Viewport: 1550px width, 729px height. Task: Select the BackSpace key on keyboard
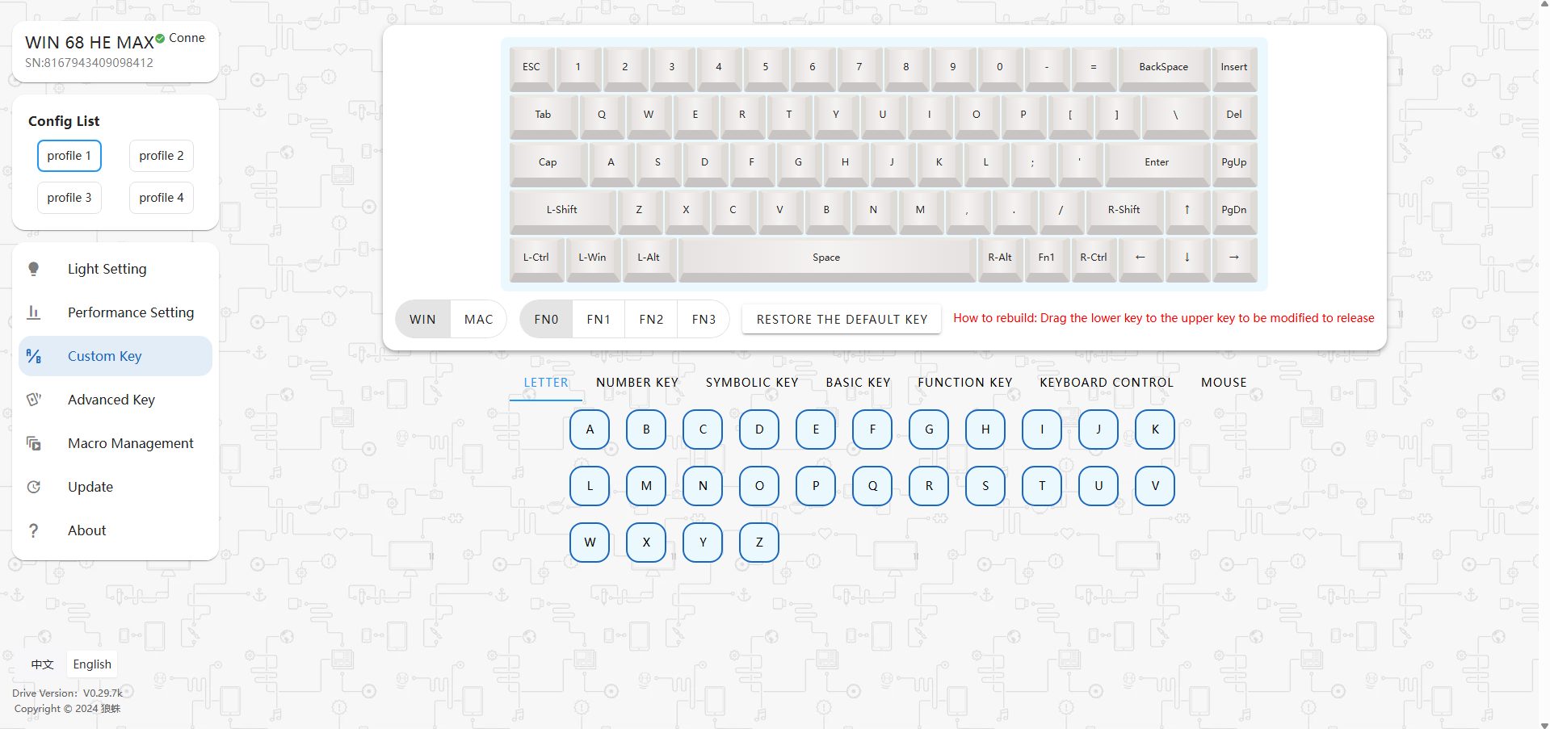click(x=1163, y=67)
